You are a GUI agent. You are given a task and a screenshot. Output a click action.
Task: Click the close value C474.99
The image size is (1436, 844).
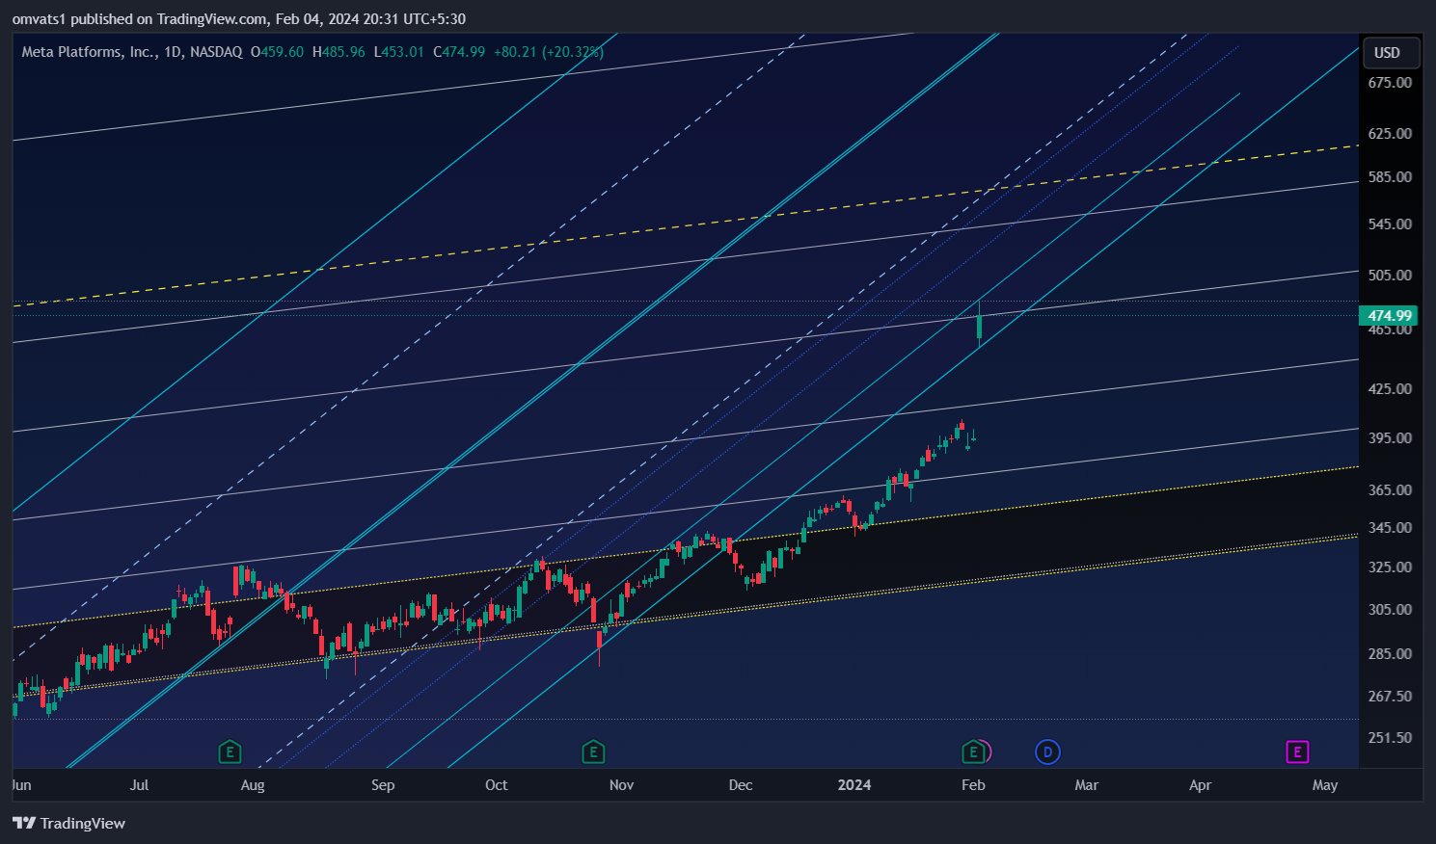tap(459, 52)
